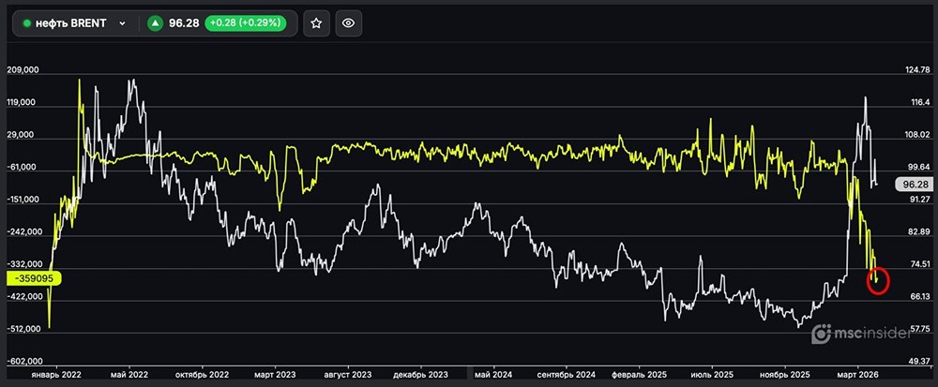Screen dimensions: 938x387
Task: Click the yellow -359095 value label
Action: coord(33,278)
